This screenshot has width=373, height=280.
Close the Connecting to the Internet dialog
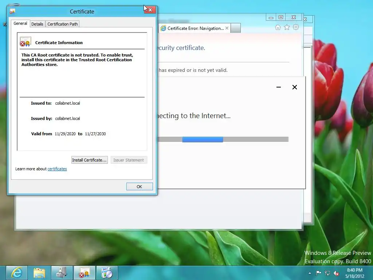point(294,87)
